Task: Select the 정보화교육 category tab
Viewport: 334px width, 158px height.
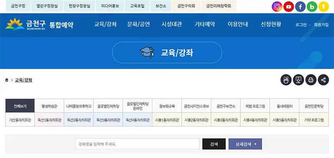Action: (167, 106)
